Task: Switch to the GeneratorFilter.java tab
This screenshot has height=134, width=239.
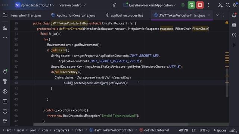Action: click(x=26, y=15)
